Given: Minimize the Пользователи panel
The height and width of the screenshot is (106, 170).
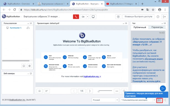Looking at the screenshot, I should (28, 23).
